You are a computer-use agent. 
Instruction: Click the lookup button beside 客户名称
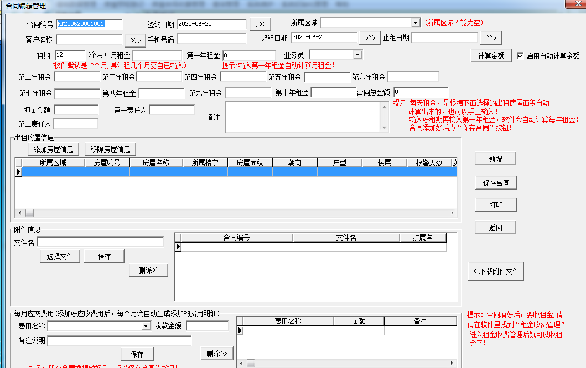135,40
